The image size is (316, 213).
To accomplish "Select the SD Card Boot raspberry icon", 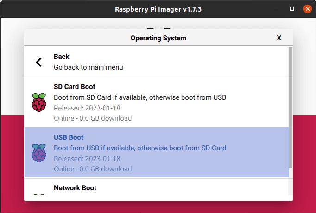I will (x=39, y=102).
